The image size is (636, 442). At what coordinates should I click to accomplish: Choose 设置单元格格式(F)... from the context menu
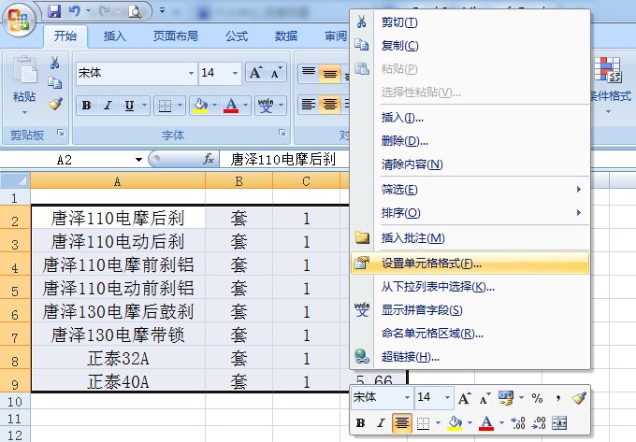(x=470, y=264)
